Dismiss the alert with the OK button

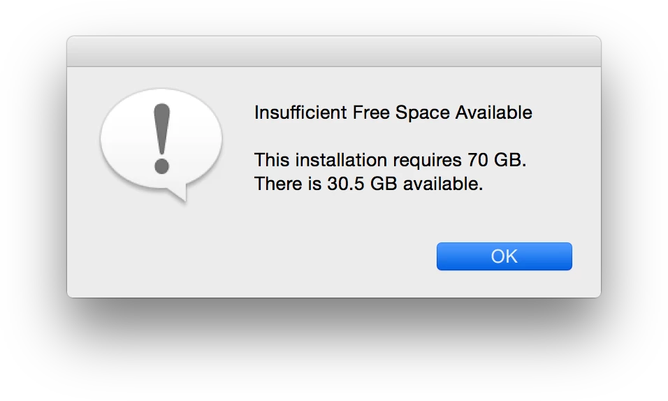pos(504,256)
